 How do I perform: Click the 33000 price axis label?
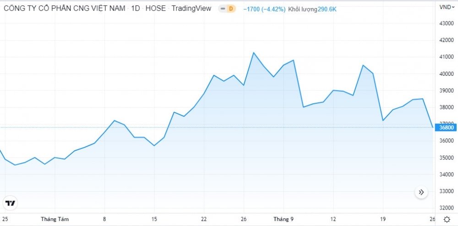pyautogui.click(x=447, y=191)
